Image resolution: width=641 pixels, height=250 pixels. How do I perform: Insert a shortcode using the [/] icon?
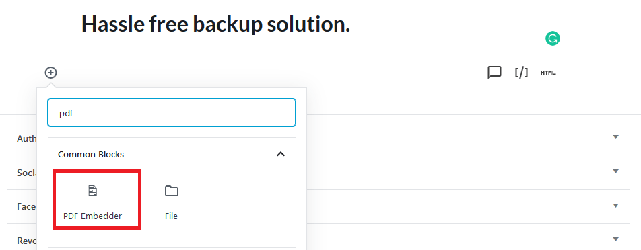(521, 73)
